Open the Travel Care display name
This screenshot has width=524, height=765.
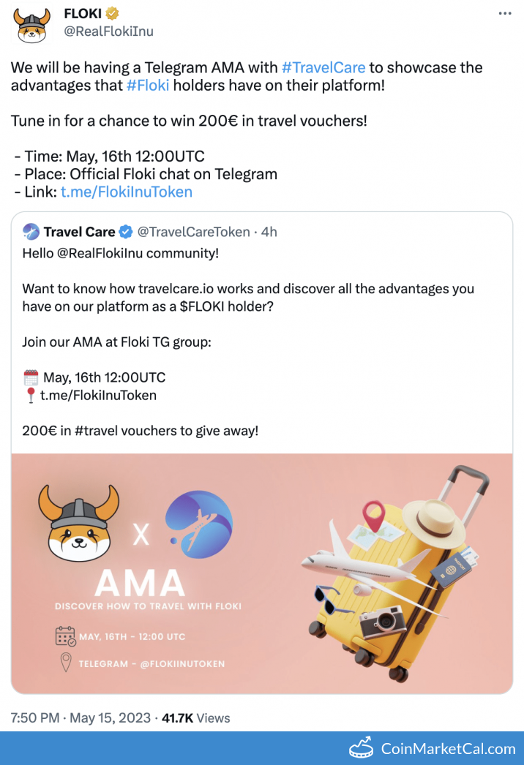coord(79,232)
